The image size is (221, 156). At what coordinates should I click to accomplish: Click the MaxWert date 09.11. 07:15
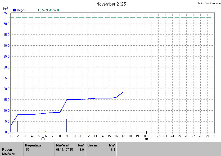[x=64, y=150]
